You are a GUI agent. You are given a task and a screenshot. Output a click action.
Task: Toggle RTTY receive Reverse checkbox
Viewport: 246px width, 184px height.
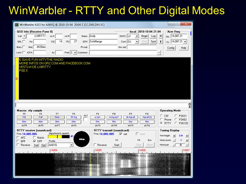18,145
